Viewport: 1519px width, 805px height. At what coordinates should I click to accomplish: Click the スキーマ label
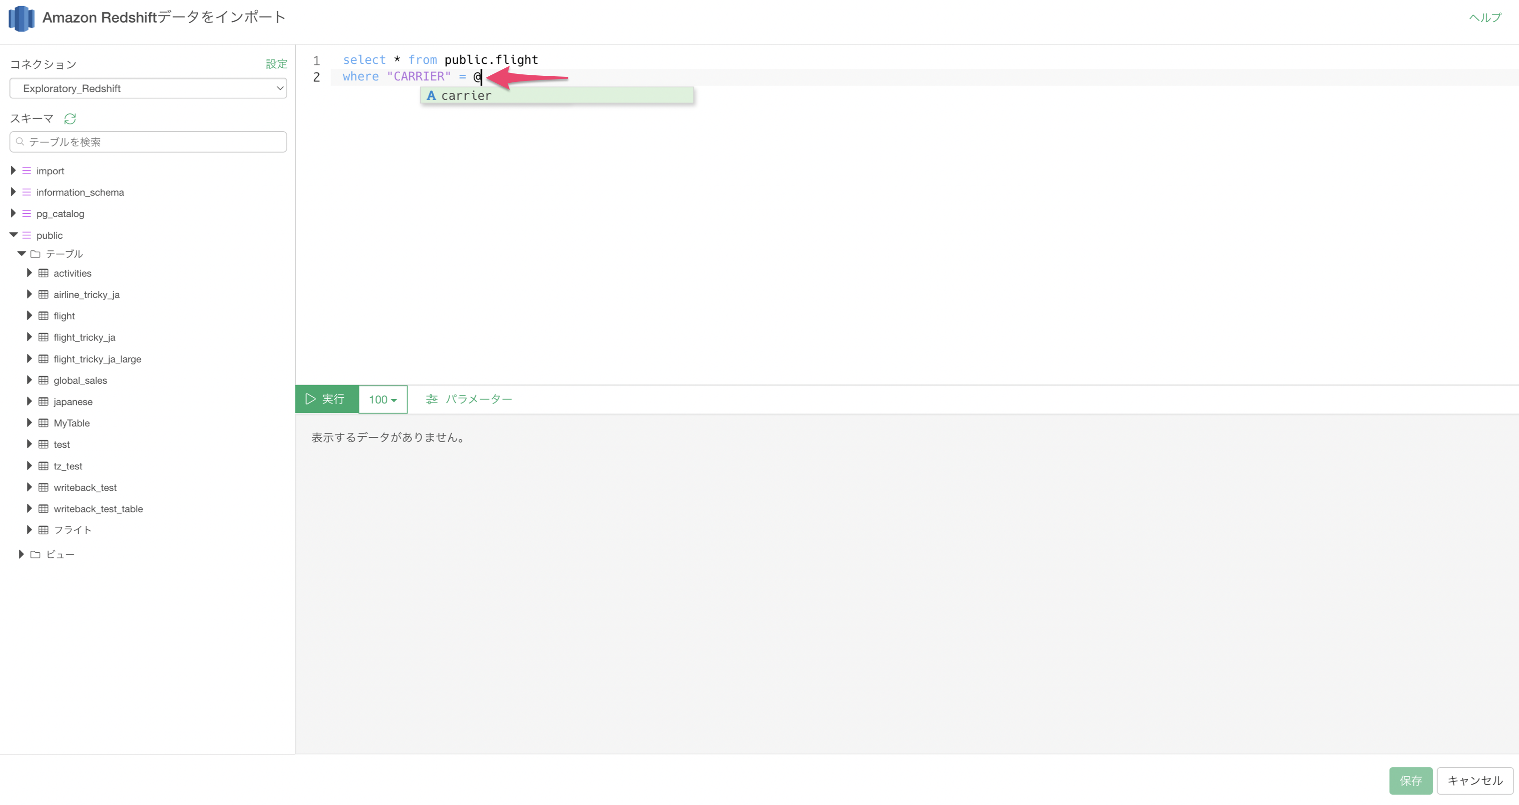pos(32,119)
